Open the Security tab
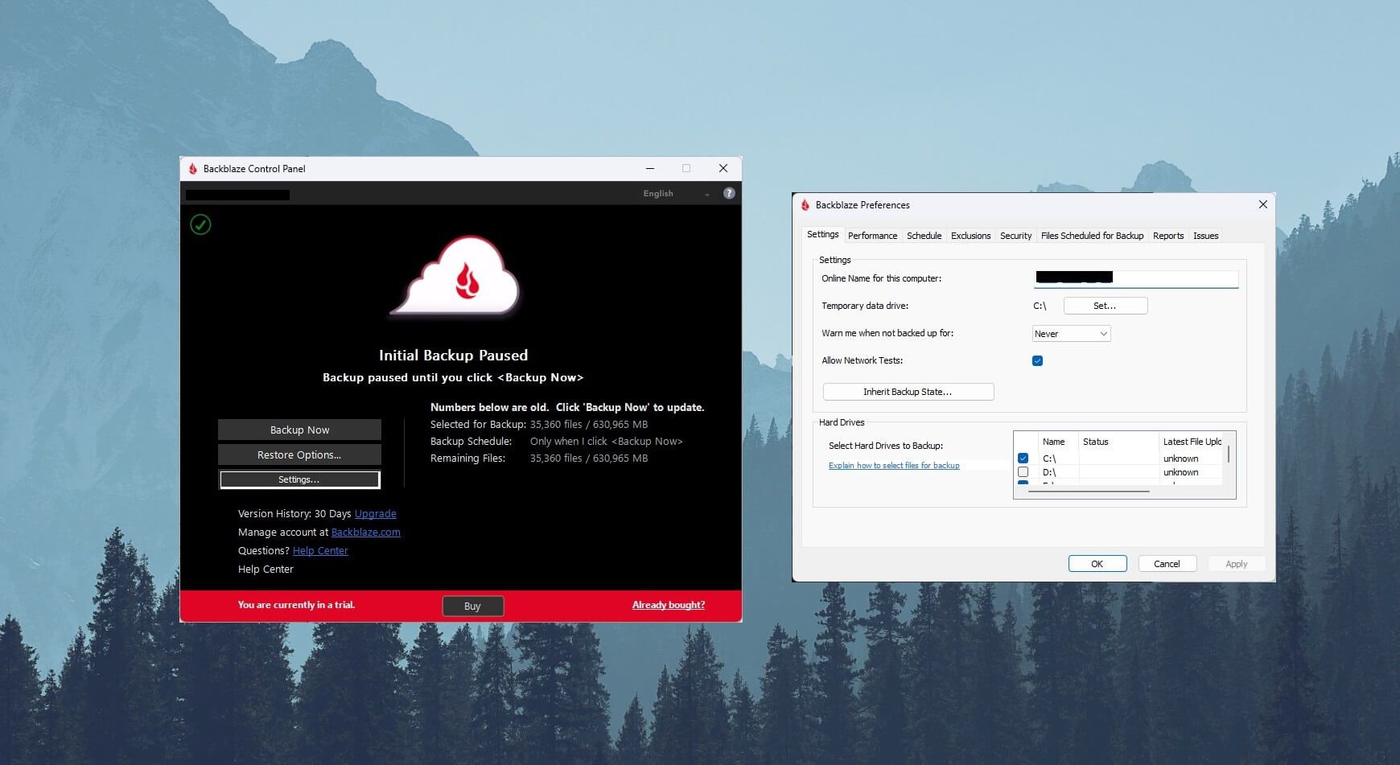Screen dimensions: 1400x765 point(1015,236)
